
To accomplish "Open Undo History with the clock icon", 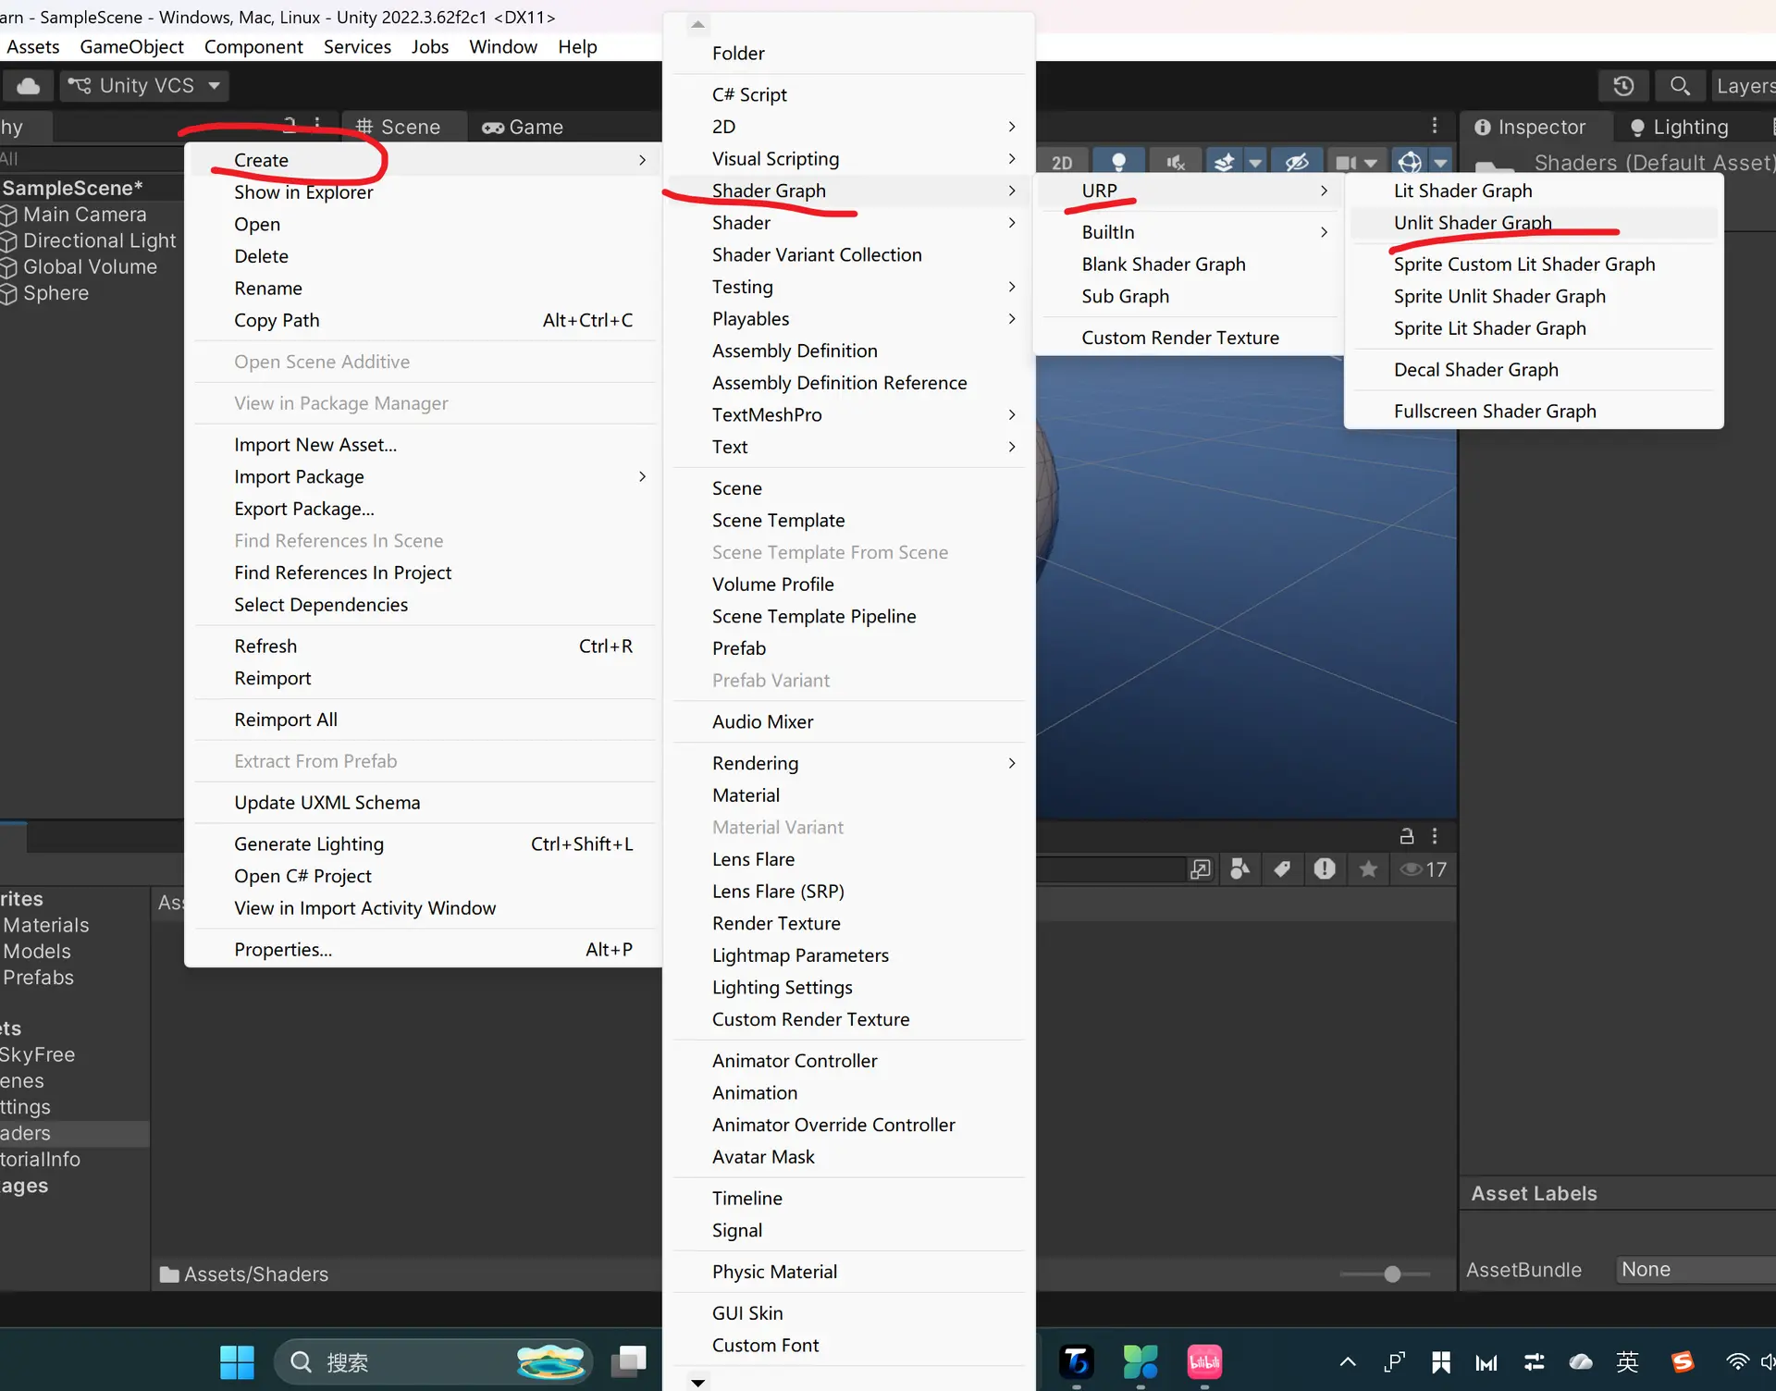I will [x=1623, y=86].
